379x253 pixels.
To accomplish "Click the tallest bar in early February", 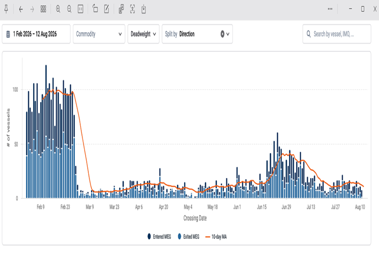I will pyautogui.click(x=46, y=132).
